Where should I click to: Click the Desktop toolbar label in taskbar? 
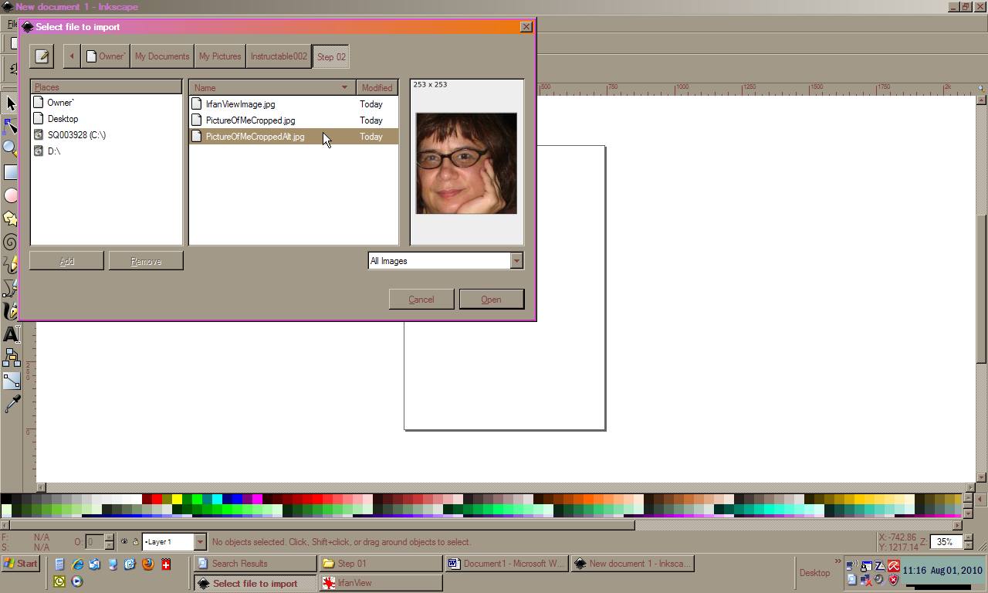pyautogui.click(x=814, y=573)
